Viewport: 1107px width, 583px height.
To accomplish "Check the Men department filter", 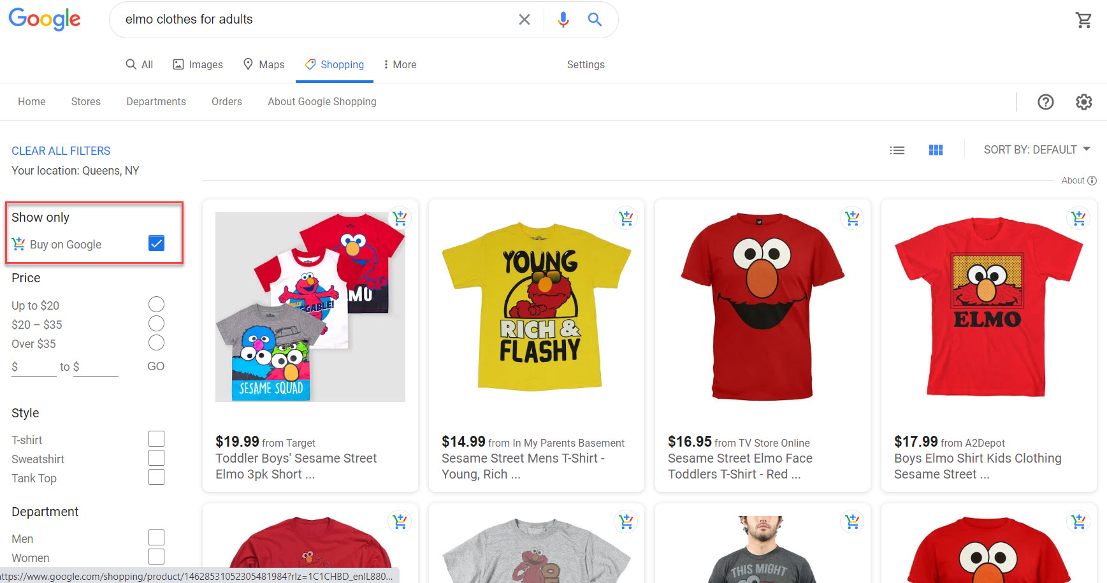I will pos(156,538).
